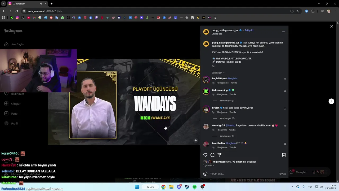
Task: Open Steam from taskbar
Action: pyautogui.click(x=187, y=187)
